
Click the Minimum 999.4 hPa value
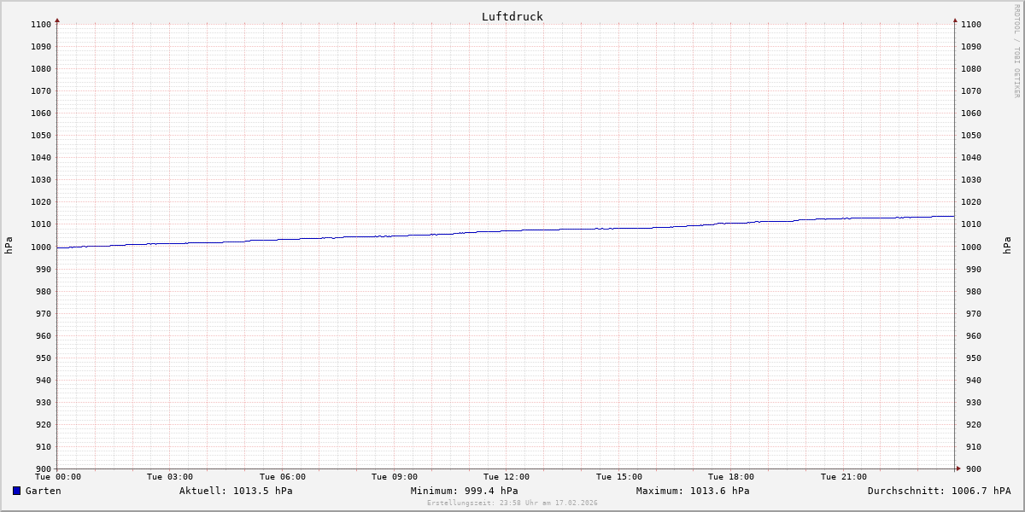coord(464,491)
